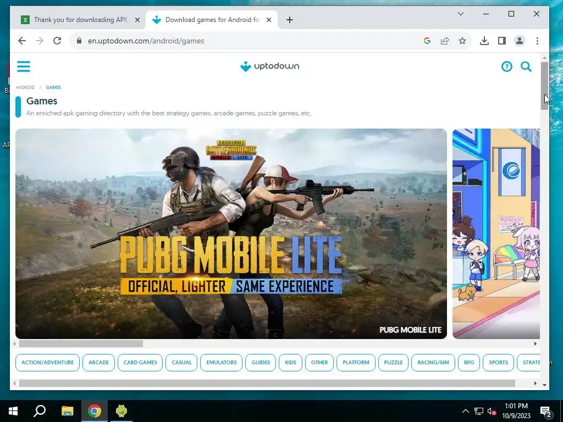Show hidden tray icons chevron
The width and height of the screenshot is (563, 422).
465,411
